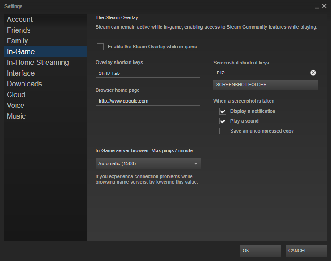Check Save an uncompressed copy
The image size is (331, 261).
click(223, 131)
